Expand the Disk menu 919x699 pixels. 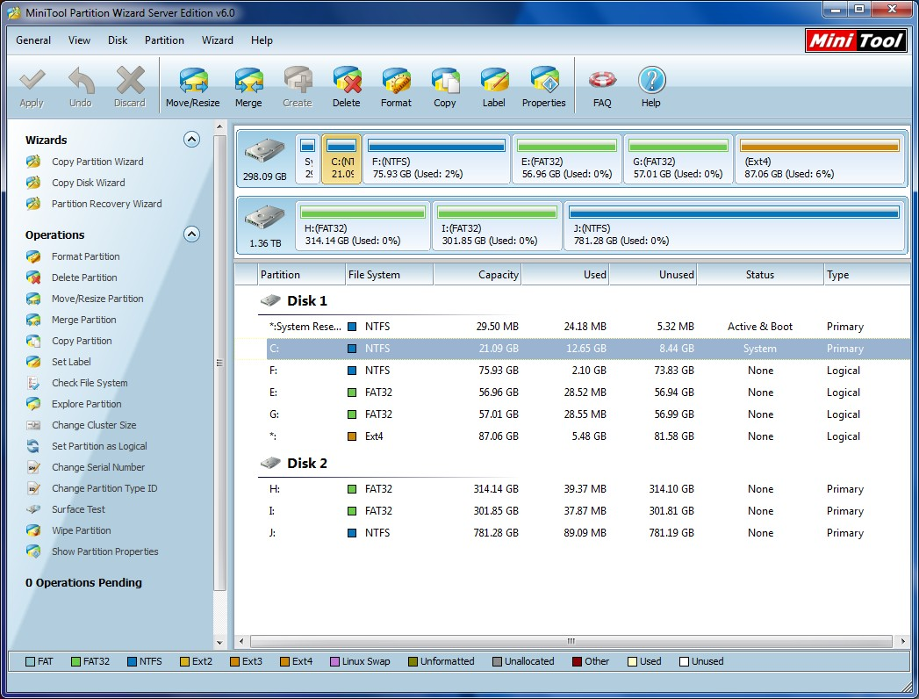[117, 40]
